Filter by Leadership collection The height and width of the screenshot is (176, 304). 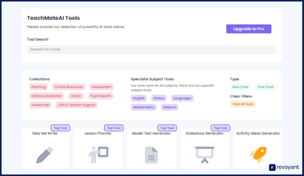[40, 105]
